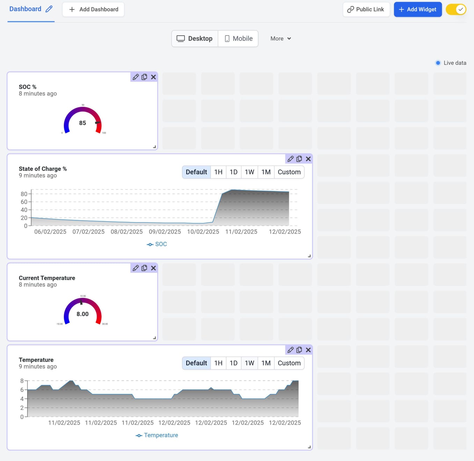
Task: Duplicate the SOC % gauge widget
Action: pos(144,77)
